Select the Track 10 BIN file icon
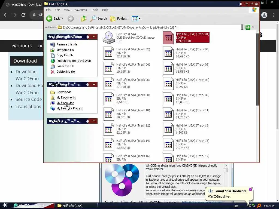This screenshot has width=279, height=209. [x=109, y=114]
